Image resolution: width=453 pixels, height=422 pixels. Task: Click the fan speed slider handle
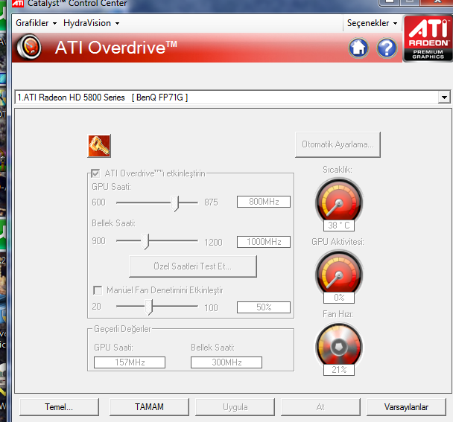click(x=148, y=307)
